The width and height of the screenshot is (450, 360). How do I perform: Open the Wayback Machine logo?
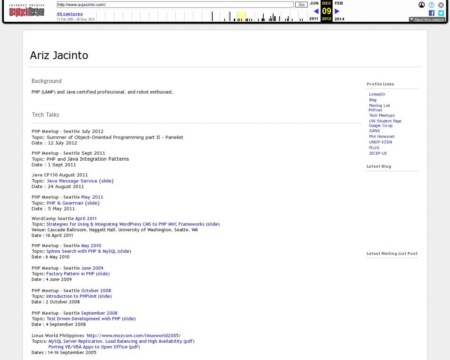(x=27, y=10)
